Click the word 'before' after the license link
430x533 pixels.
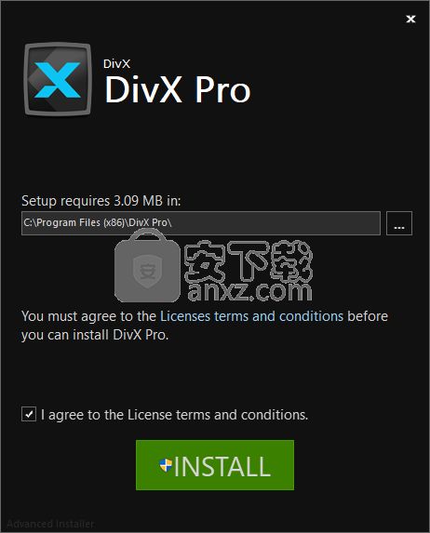(368, 316)
